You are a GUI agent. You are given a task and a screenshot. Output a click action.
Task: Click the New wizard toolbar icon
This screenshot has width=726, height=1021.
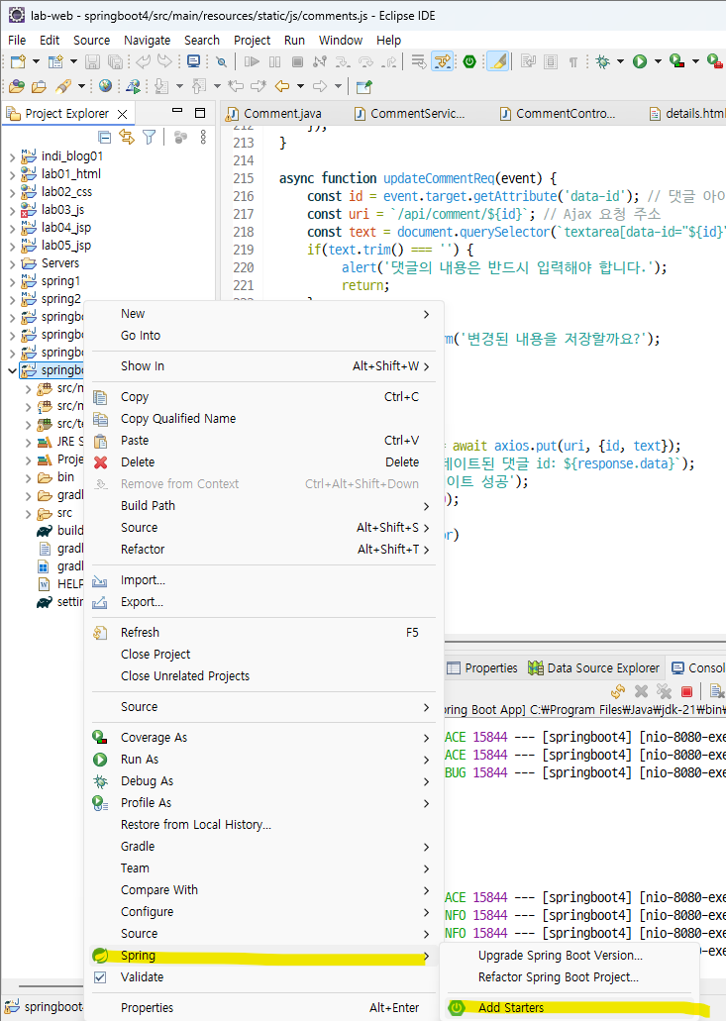(18, 61)
